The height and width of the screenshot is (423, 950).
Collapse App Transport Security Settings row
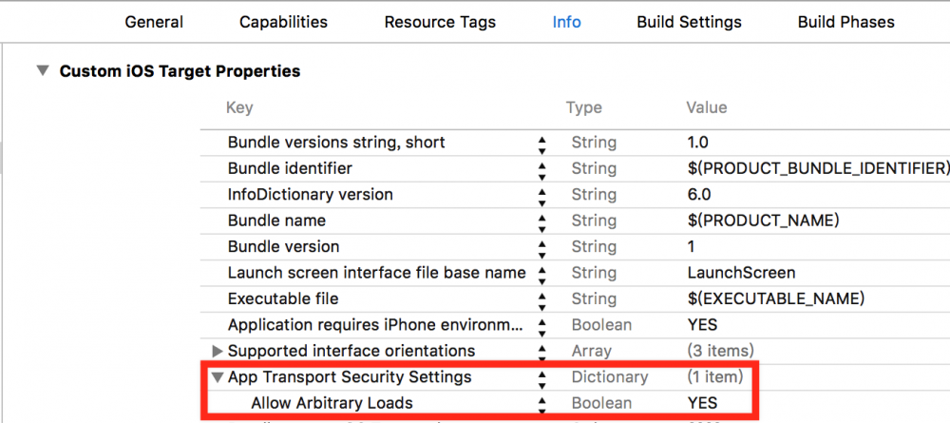point(218,377)
